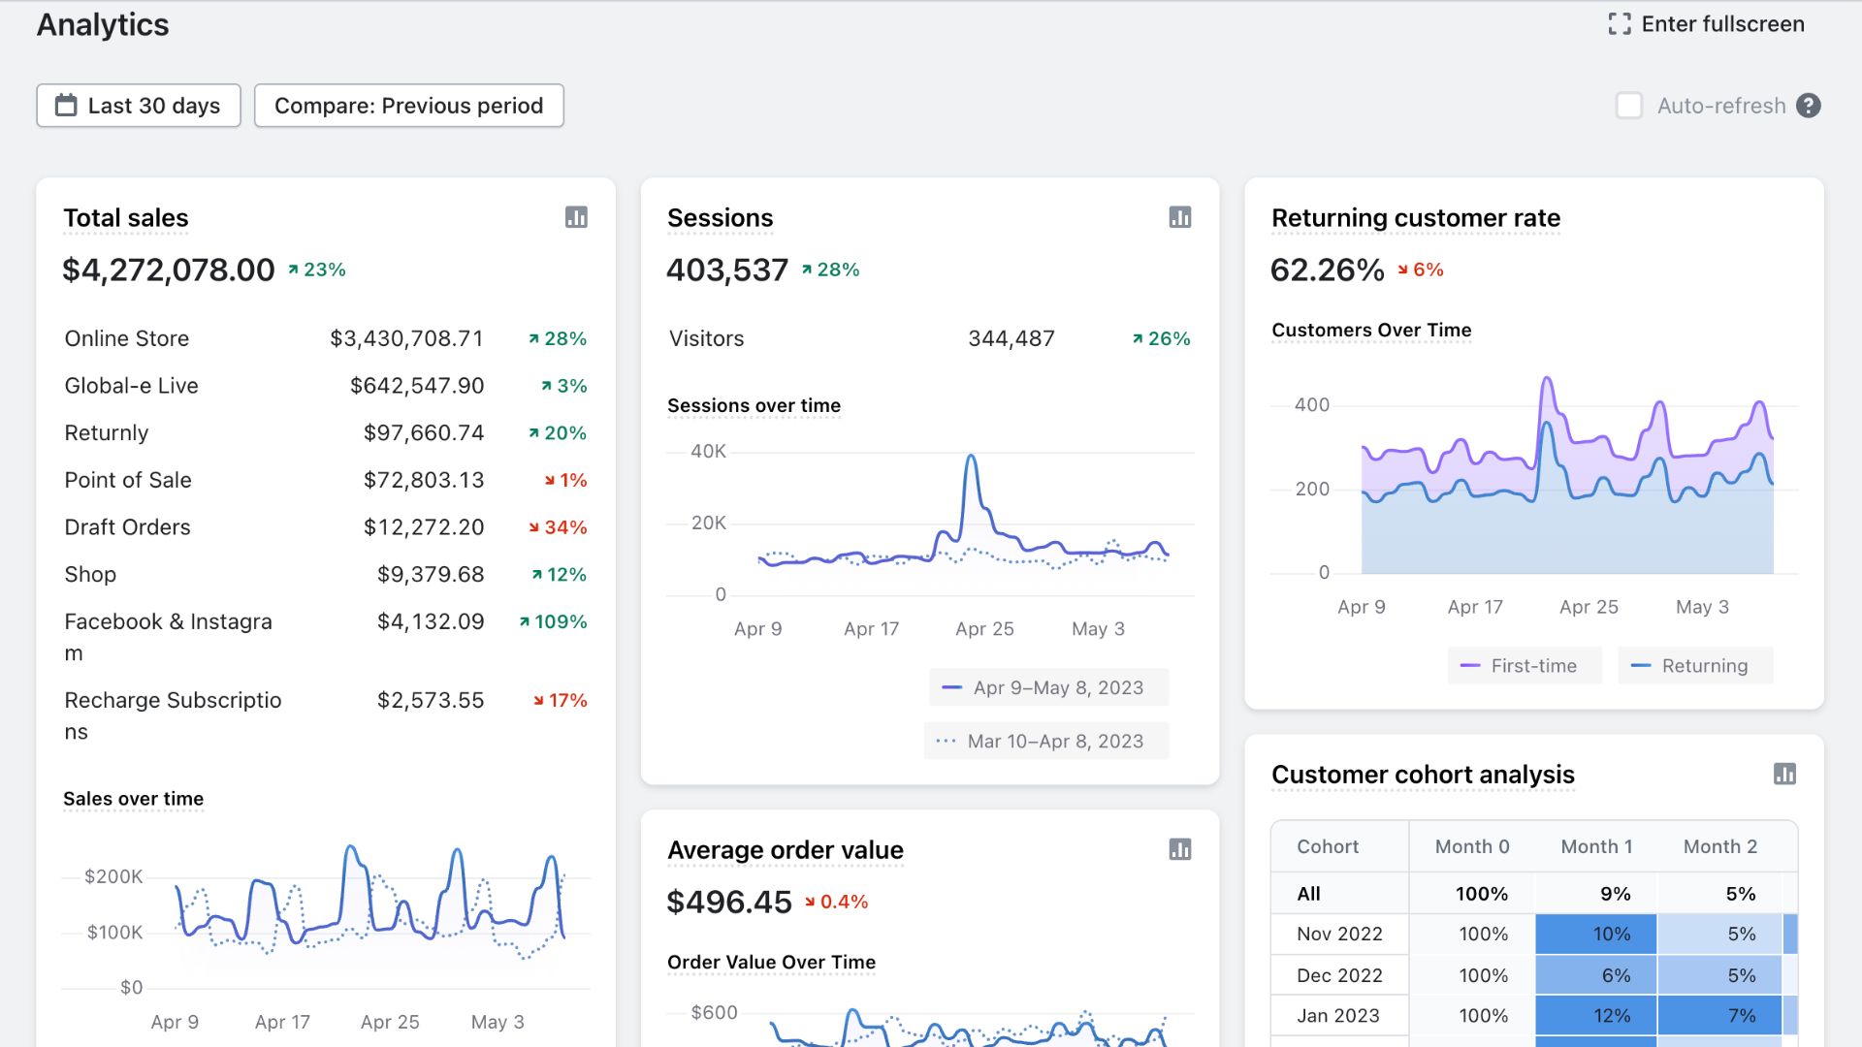Click the sessions chart peak near Apr 25
This screenshot has height=1047, width=1862.
(x=971, y=457)
